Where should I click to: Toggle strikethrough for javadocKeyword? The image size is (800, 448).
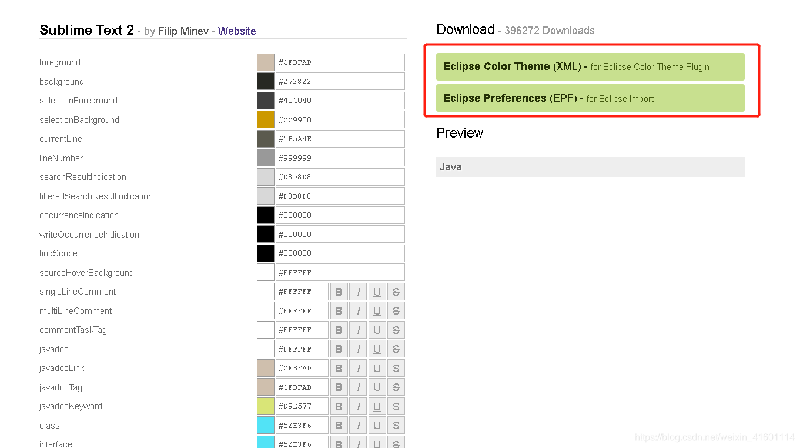(x=396, y=406)
